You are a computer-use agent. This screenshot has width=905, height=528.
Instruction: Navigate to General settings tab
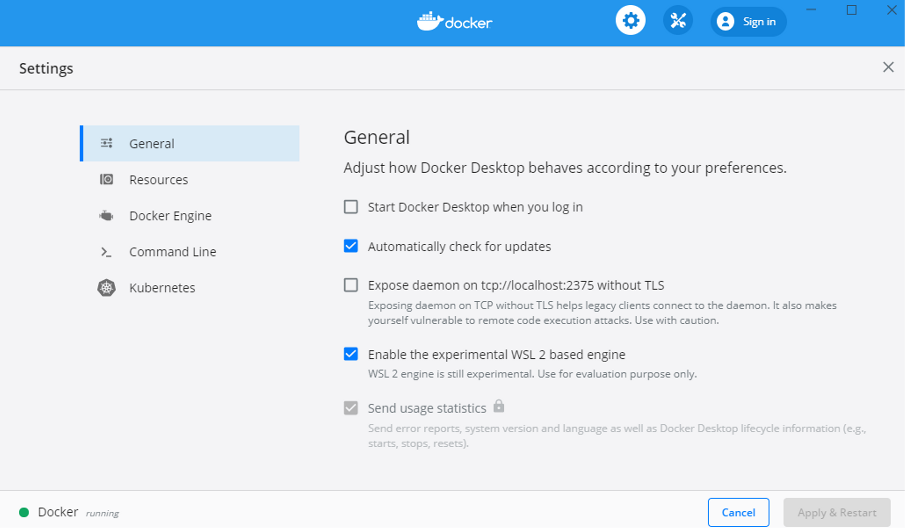click(189, 143)
